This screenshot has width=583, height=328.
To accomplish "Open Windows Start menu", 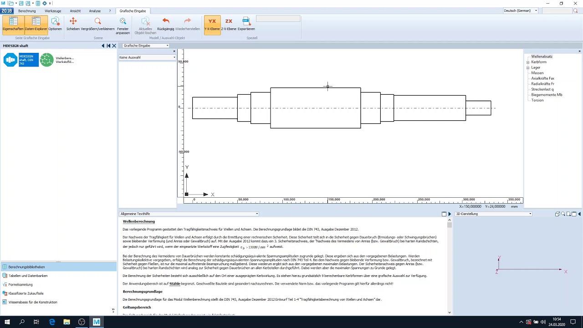I will [x=7, y=322].
